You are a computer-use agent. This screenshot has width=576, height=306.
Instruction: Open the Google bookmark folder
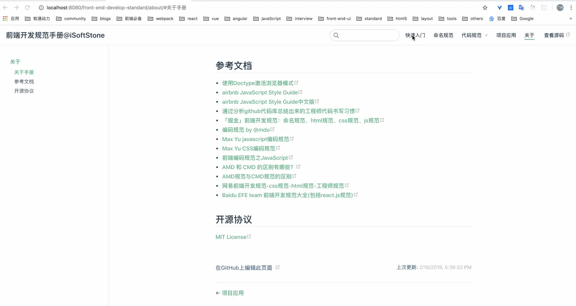[x=522, y=19]
